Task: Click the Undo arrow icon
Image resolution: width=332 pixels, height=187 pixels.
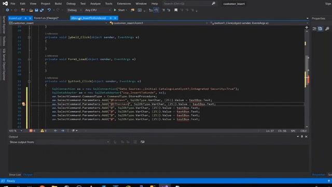Action: coord(49,10)
